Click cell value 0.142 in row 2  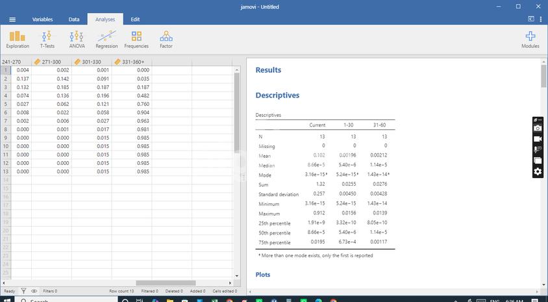tap(51, 79)
